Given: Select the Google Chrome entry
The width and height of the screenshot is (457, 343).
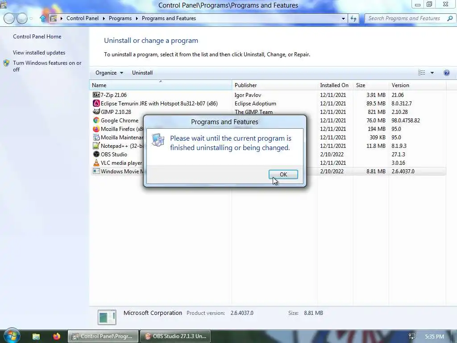Looking at the screenshot, I should click(120, 120).
